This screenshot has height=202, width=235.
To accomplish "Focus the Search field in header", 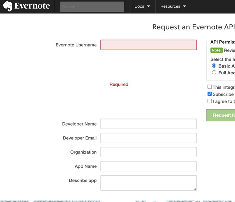I will (92, 7).
